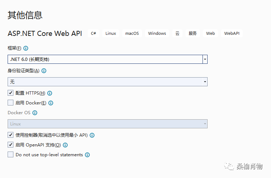Click the info icon next to Docker OS
The height and width of the screenshot is (178, 271).
click(35, 113)
